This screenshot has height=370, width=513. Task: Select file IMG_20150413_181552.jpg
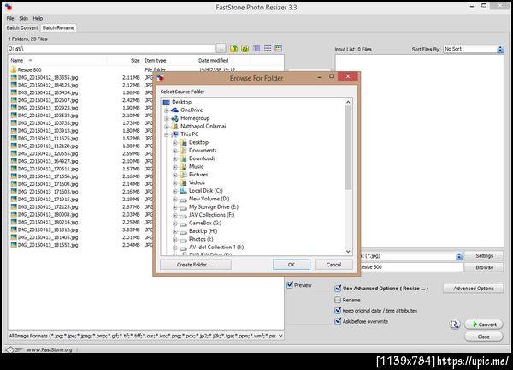[x=48, y=245]
